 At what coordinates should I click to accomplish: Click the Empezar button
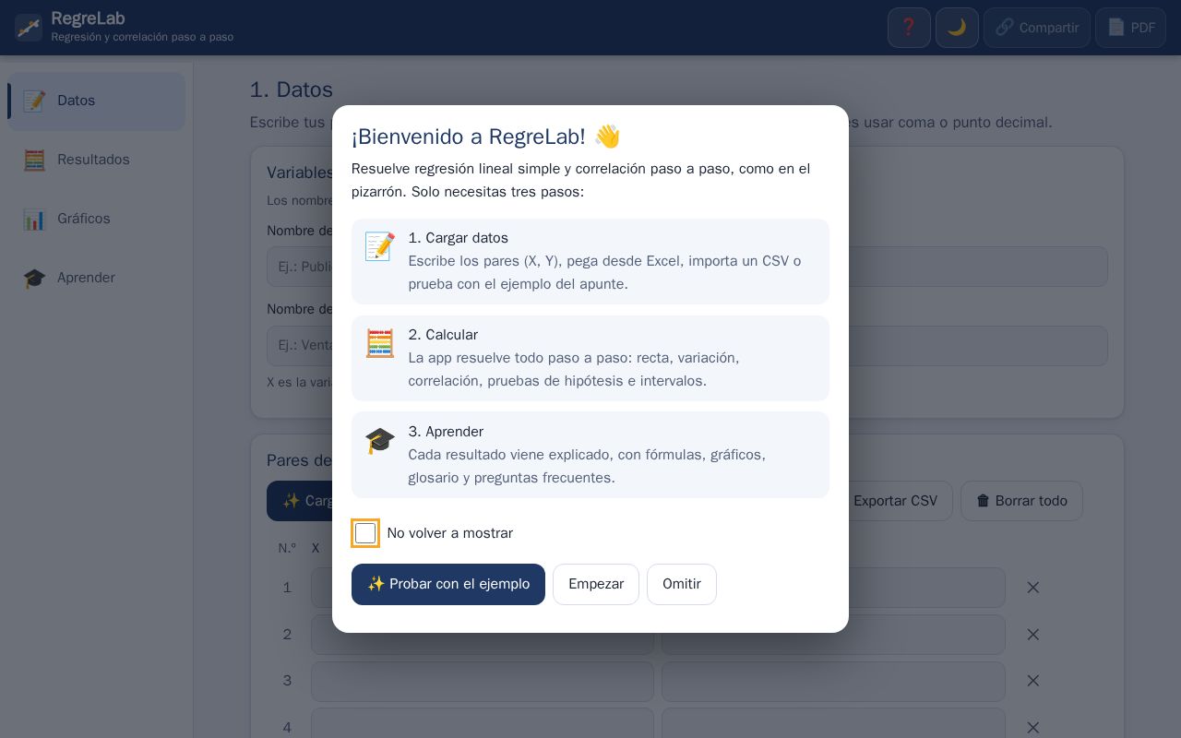596,584
